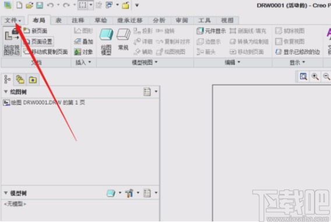Select 绘图 DRW0001.DRW 的第 1 页 tree item

click(x=44, y=102)
